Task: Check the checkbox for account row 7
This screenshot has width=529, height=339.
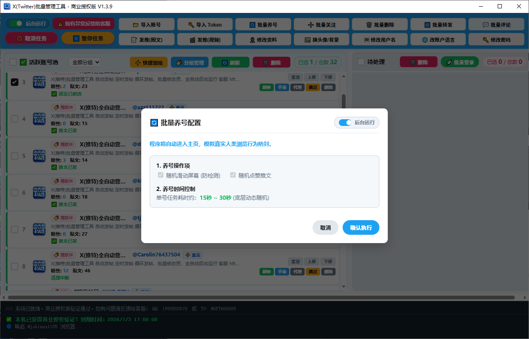Action: [15, 229]
